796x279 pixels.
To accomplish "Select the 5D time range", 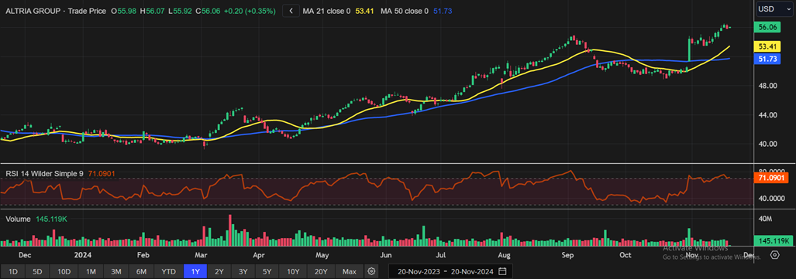I will (37, 271).
